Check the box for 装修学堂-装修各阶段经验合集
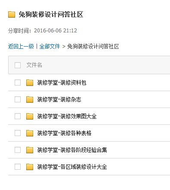The width and height of the screenshot is (170, 190). coord(18,150)
